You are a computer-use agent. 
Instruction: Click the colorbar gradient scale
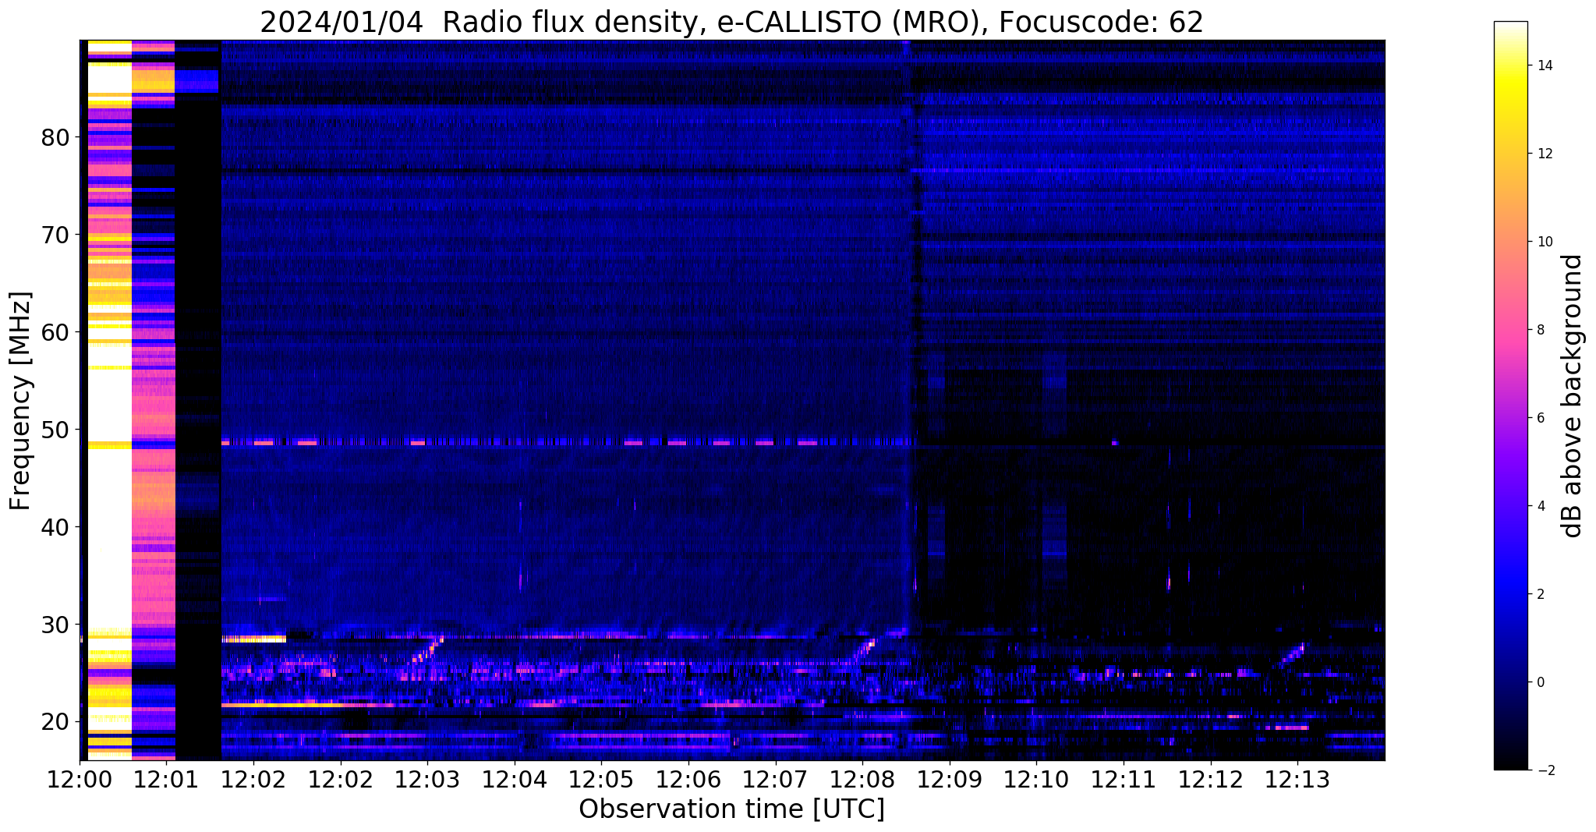pos(1510,395)
